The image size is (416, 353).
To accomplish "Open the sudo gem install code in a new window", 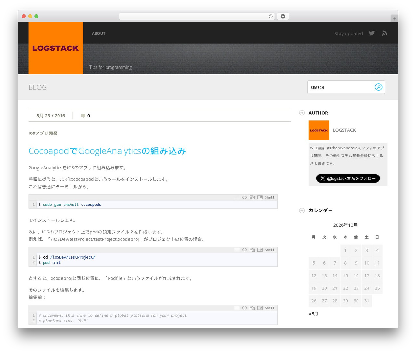I will coord(260,197).
